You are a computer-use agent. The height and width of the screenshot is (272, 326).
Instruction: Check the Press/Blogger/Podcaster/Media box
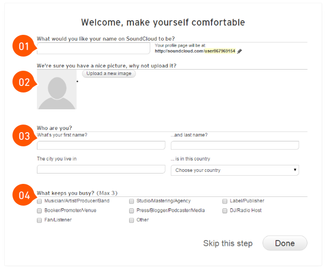point(131,211)
